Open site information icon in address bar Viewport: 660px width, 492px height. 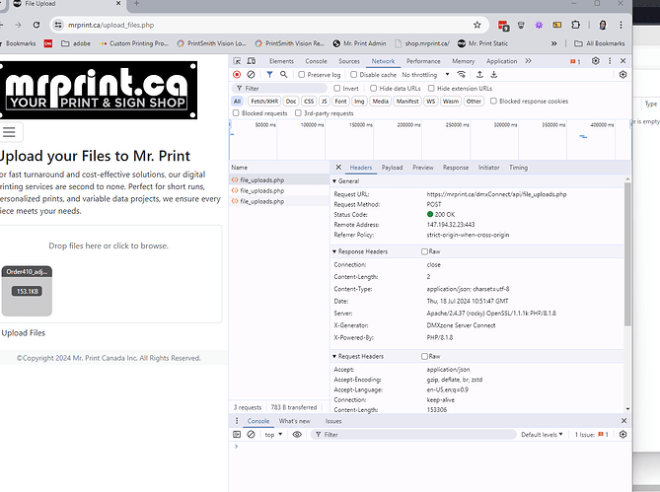pyautogui.click(x=58, y=25)
